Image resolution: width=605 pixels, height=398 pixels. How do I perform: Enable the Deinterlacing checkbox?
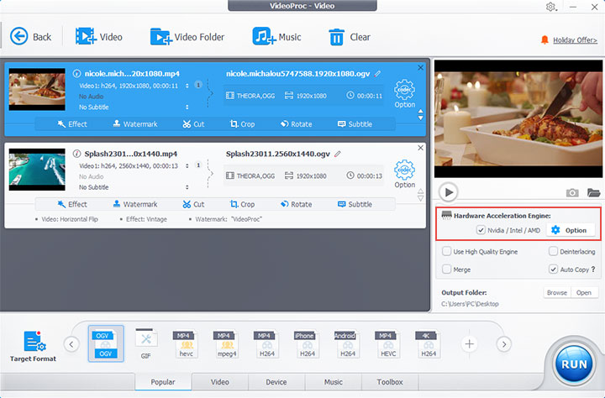(x=553, y=251)
